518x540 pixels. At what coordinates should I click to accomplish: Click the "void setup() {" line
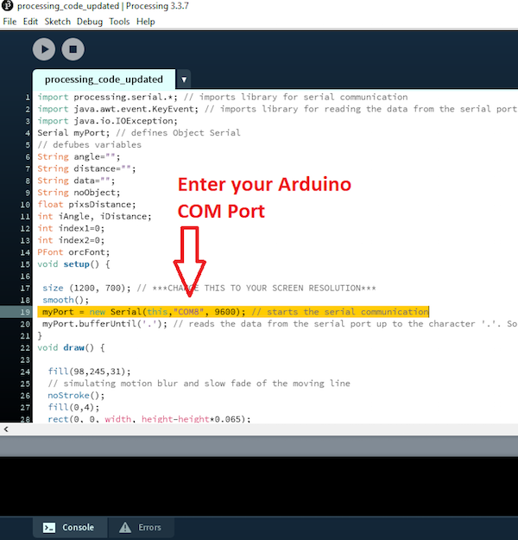(73, 264)
